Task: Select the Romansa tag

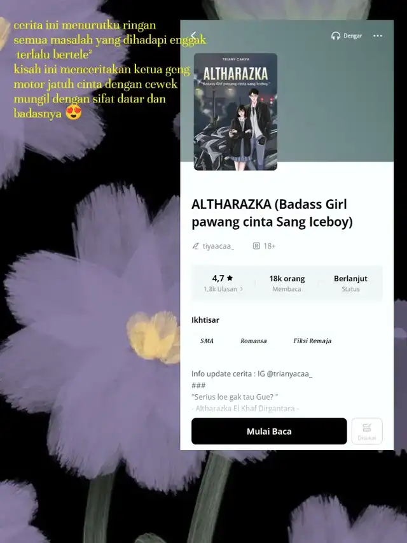Action: pos(253,341)
